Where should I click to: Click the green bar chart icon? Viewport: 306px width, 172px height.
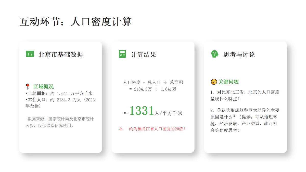coord(30,54)
